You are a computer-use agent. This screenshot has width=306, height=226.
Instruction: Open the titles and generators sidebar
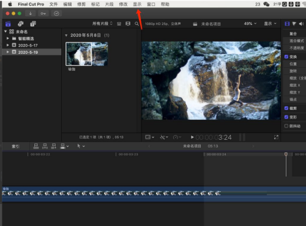pos(33,24)
